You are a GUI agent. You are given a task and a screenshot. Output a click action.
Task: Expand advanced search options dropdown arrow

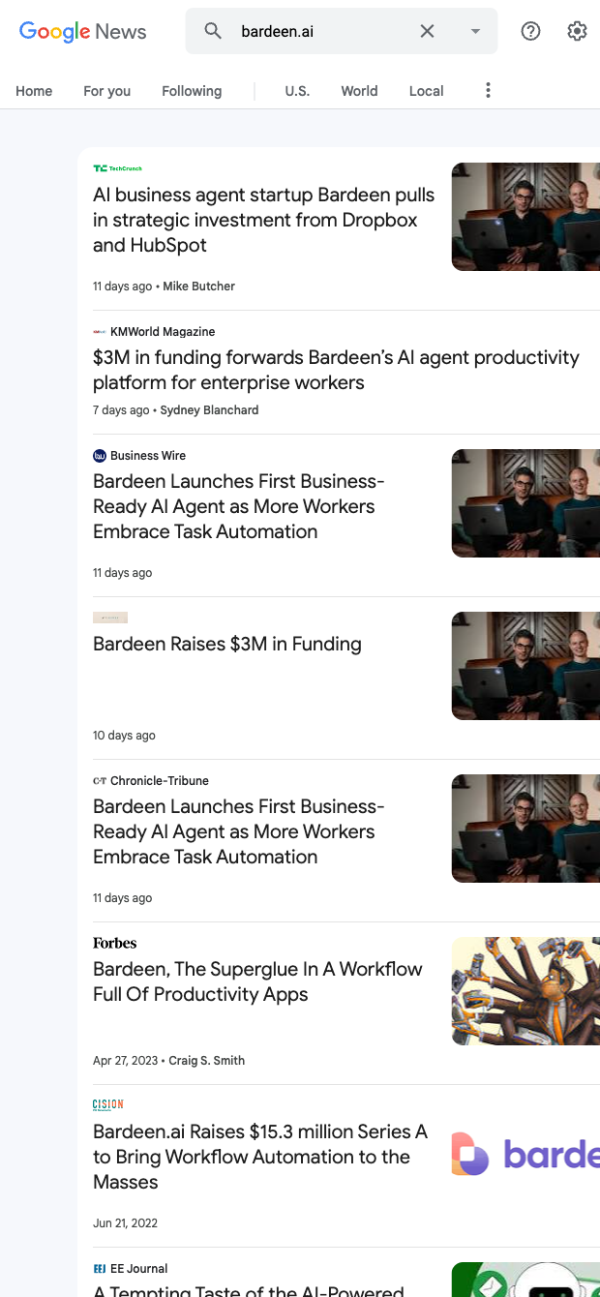coord(475,31)
